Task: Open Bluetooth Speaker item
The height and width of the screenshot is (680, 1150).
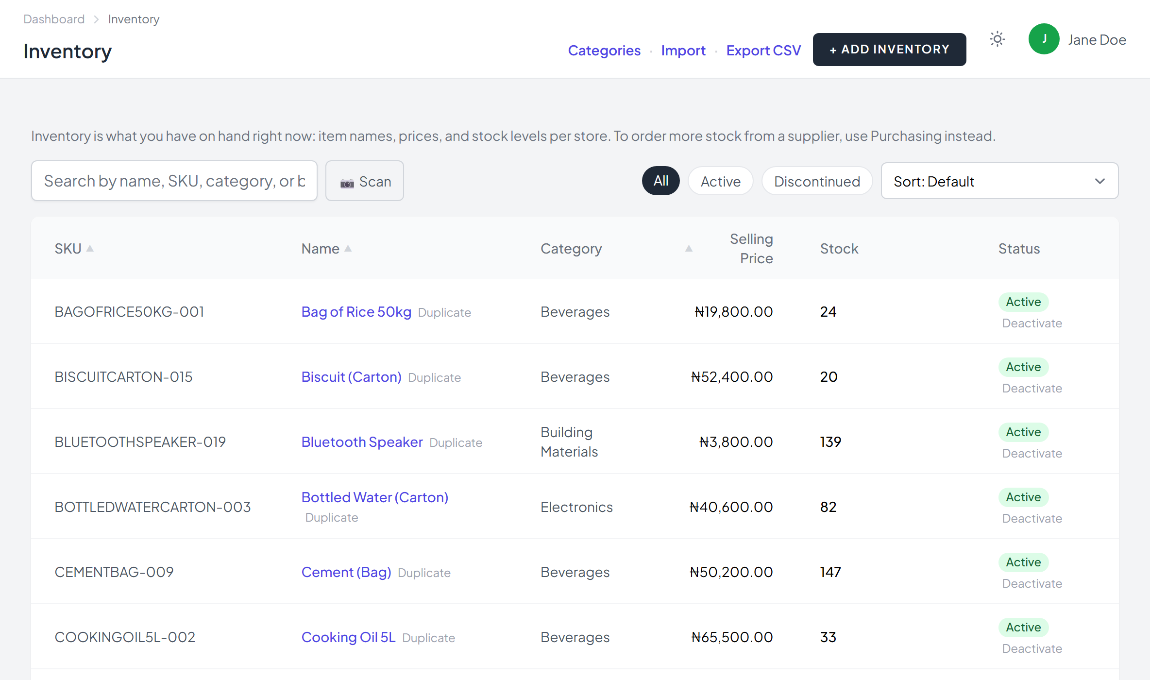Action: click(x=362, y=442)
